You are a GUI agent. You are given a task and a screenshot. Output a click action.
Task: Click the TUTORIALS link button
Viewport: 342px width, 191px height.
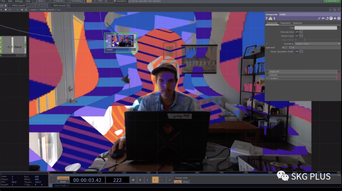(77, 1)
